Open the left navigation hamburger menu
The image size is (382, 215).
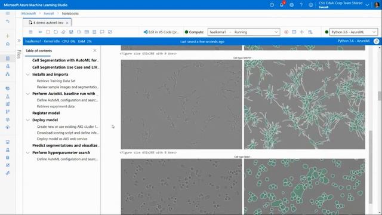pos(8,13)
